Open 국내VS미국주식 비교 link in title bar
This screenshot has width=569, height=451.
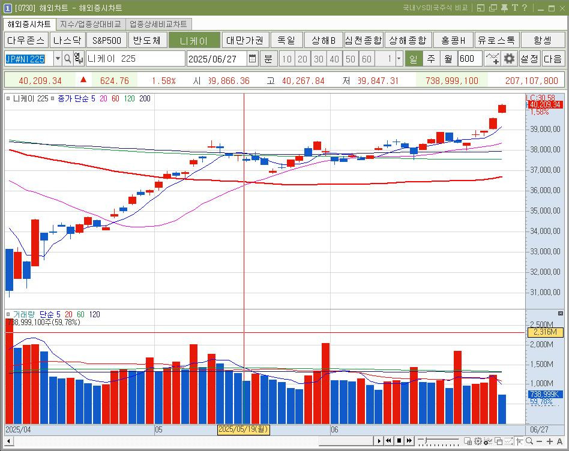click(x=435, y=8)
